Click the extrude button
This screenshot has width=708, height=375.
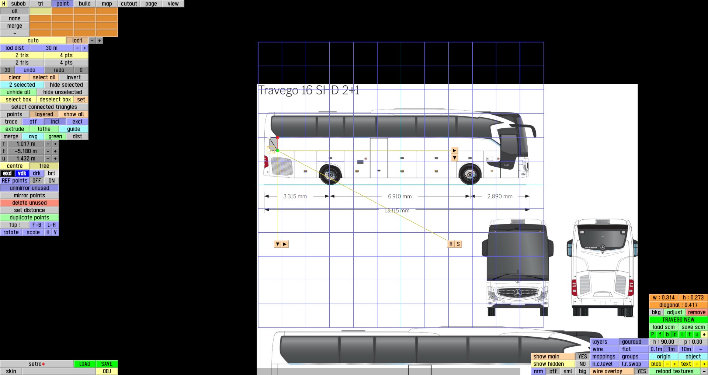click(x=15, y=129)
